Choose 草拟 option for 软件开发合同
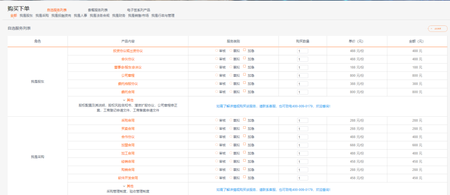This screenshot has width=450, height=195. 231,177
